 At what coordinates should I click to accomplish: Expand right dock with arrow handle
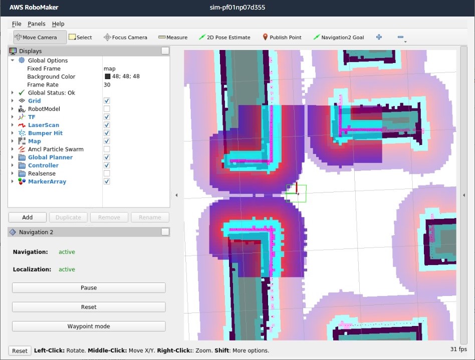(x=464, y=195)
